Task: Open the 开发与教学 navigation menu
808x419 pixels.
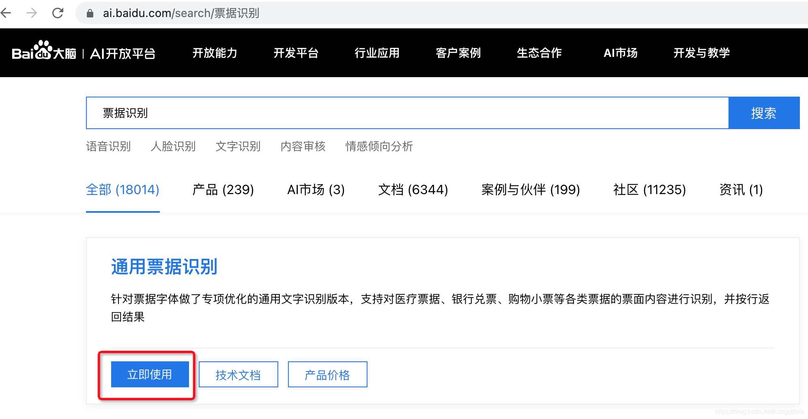Action: coord(702,53)
